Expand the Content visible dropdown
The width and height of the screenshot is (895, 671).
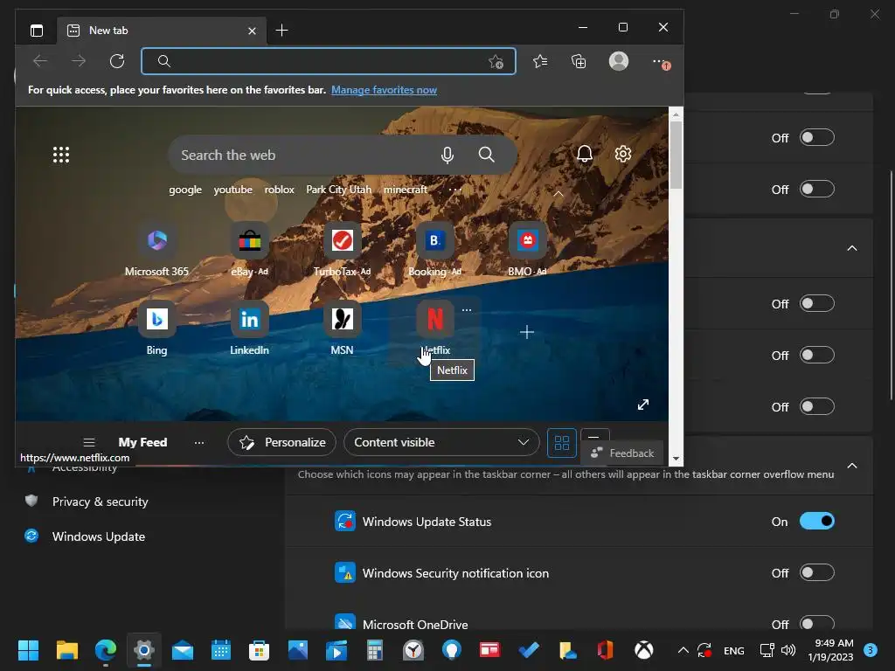click(441, 442)
